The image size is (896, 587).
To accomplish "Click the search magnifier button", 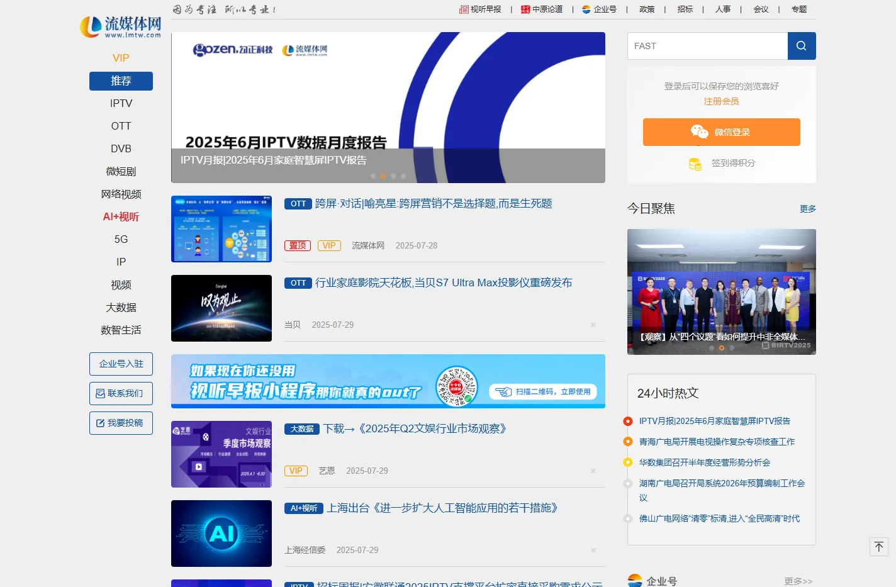I will coord(802,46).
